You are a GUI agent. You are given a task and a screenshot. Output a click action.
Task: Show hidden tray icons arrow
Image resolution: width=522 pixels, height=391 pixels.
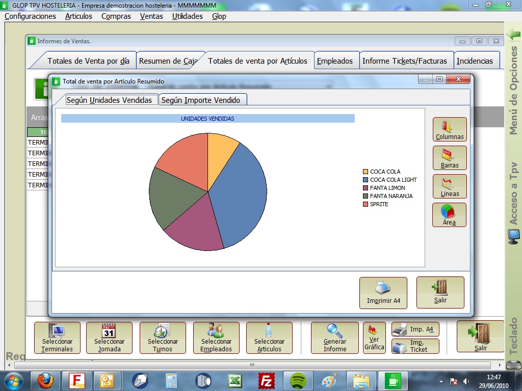pos(441,381)
